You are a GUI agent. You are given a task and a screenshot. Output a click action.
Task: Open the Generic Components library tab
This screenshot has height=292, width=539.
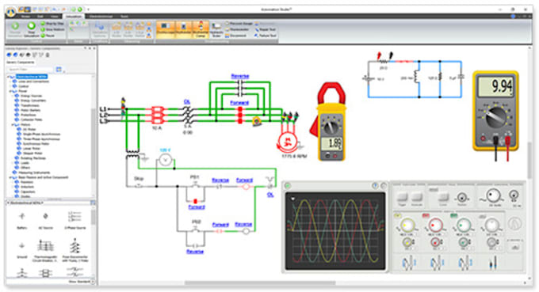click(21, 63)
